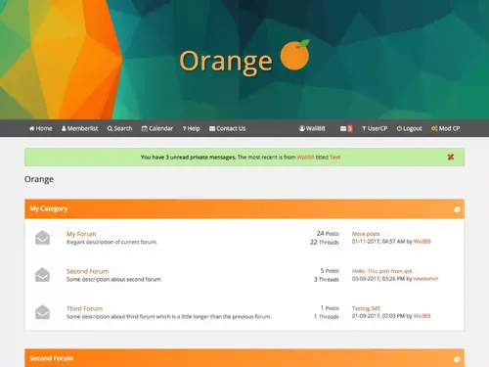Image resolution: width=489 pixels, height=367 pixels.
Task: Click the Third Forum status envelope icon
Action: (42, 312)
